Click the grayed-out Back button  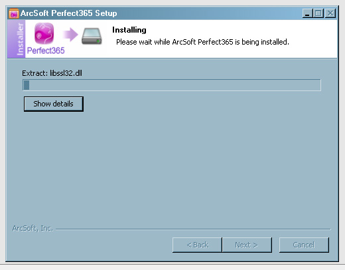pyautogui.click(x=197, y=245)
